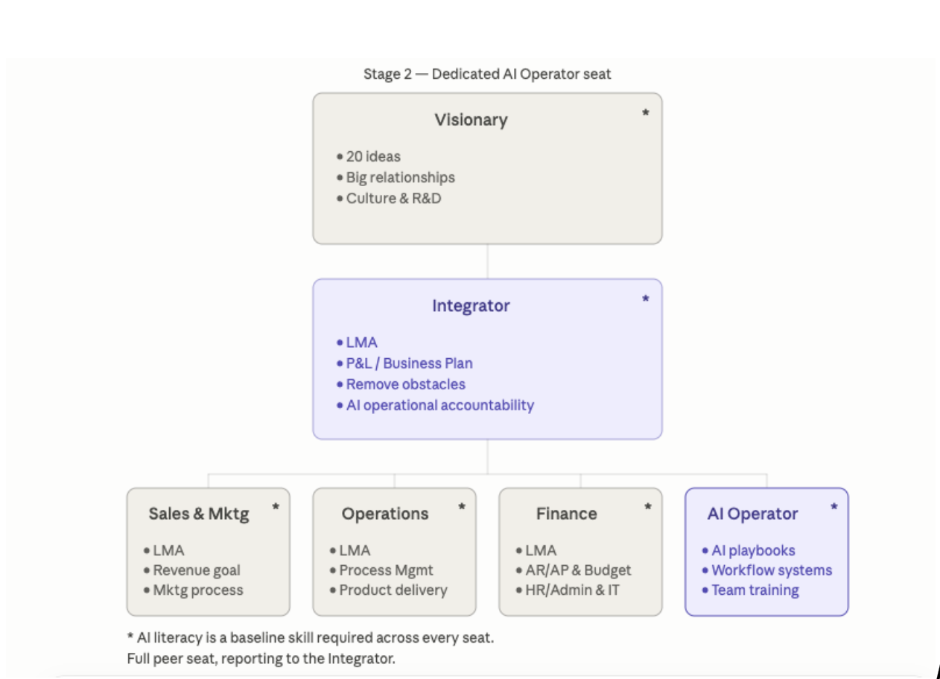Select the Visionary heading
This screenshot has width=940, height=679.
471,120
